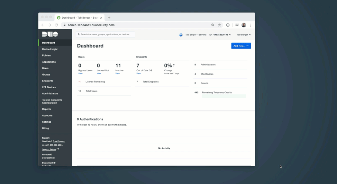
Task: Click the account globe icon beside Tab Berger - Beyond
Action: (181, 35)
